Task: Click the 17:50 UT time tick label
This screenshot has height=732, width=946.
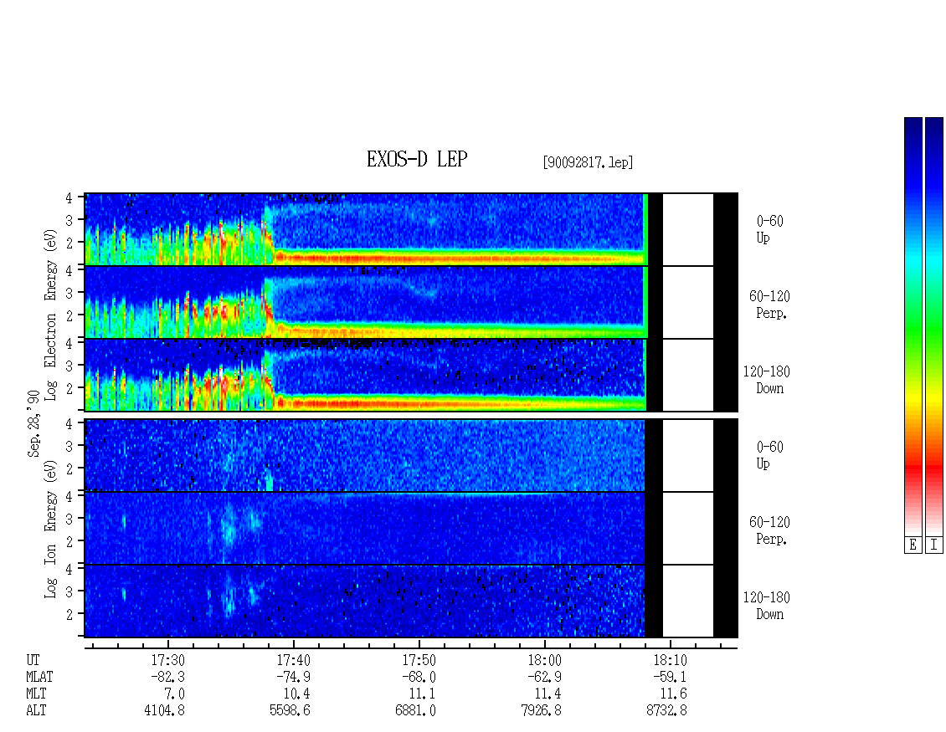Action: click(x=419, y=660)
